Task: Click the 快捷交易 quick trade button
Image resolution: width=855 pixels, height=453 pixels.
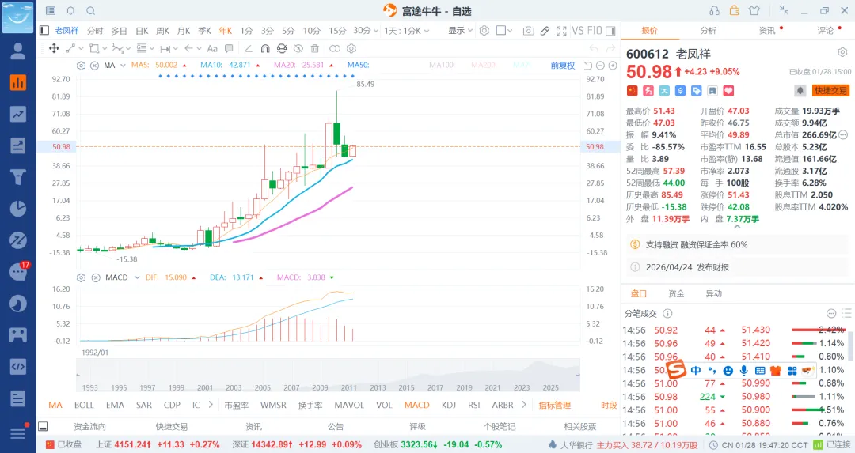Action: pos(830,90)
